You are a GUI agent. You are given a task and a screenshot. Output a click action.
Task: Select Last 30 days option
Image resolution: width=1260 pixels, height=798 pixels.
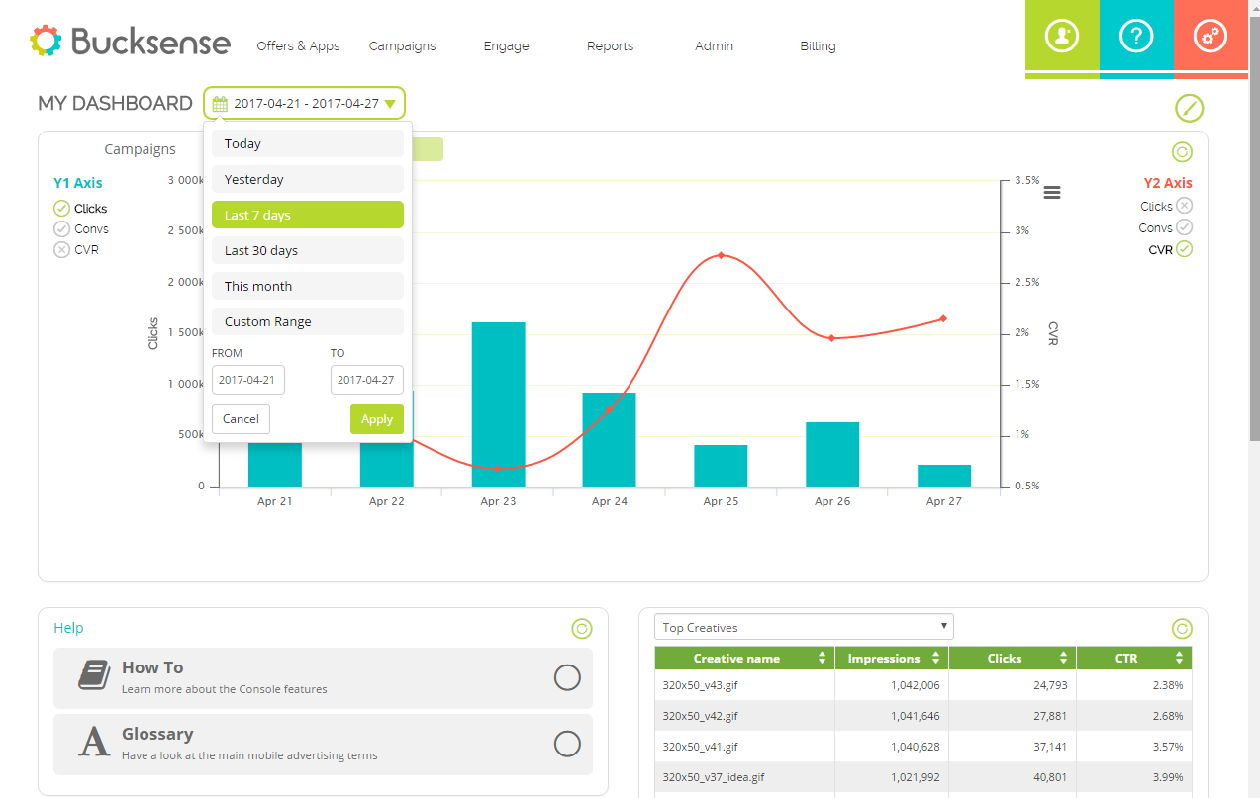(x=307, y=250)
